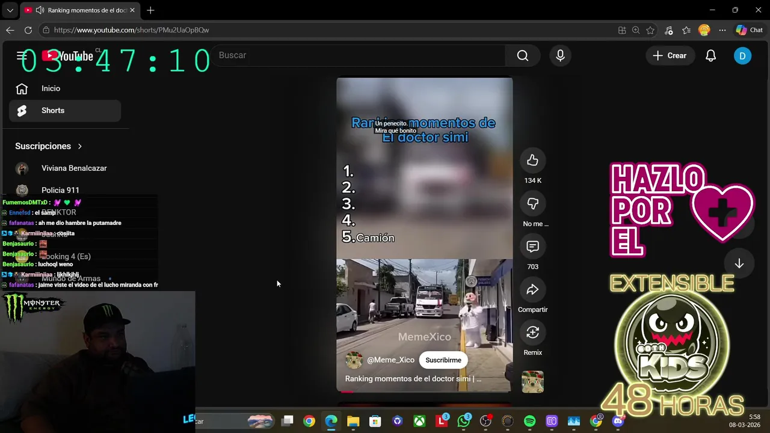The height and width of the screenshot is (433, 770).
Task: Click Task View icon in taskbar
Action: (288, 422)
